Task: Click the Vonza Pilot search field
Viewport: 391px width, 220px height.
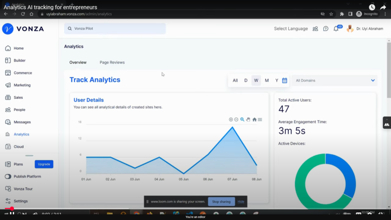Action: 115,29
